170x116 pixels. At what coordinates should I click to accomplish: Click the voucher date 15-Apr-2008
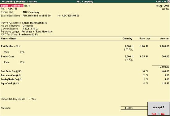163,6
